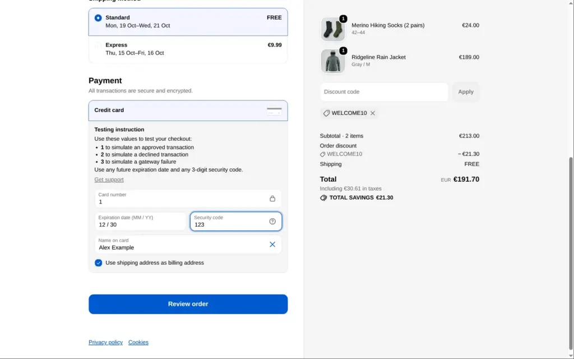The width and height of the screenshot is (574, 359).
Task: Click the tag icon beside Order discount WELCOME10
Action: (322, 154)
